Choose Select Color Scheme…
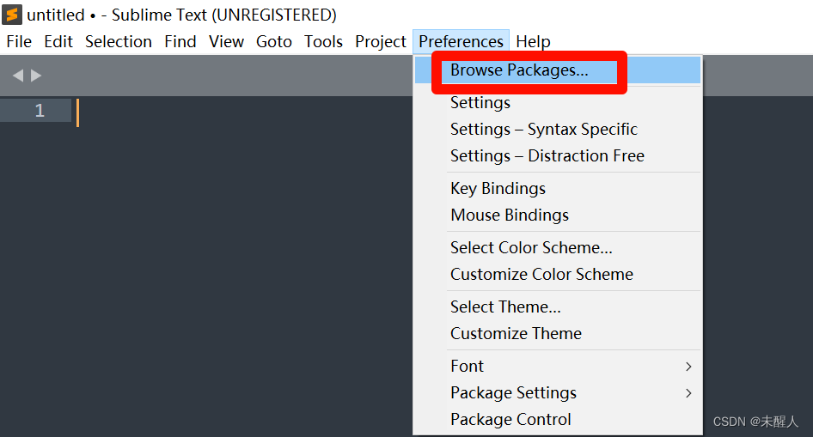The image size is (813, 437). point(558,247)
